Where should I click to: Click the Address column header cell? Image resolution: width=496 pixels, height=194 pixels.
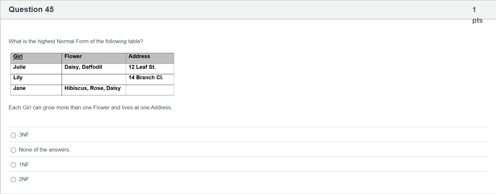point(139,56)
